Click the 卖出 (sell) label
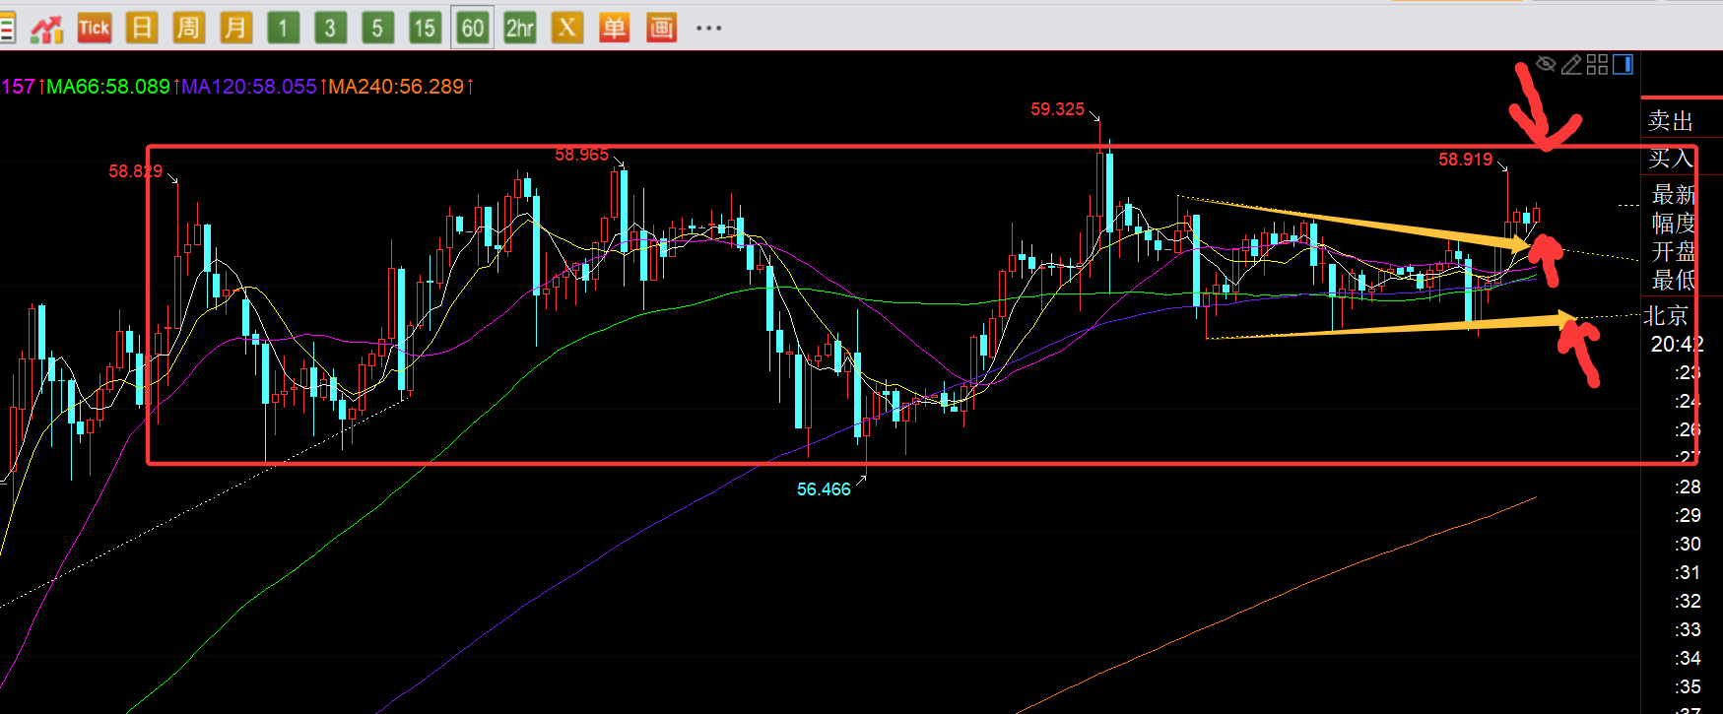 (1671, 121)
